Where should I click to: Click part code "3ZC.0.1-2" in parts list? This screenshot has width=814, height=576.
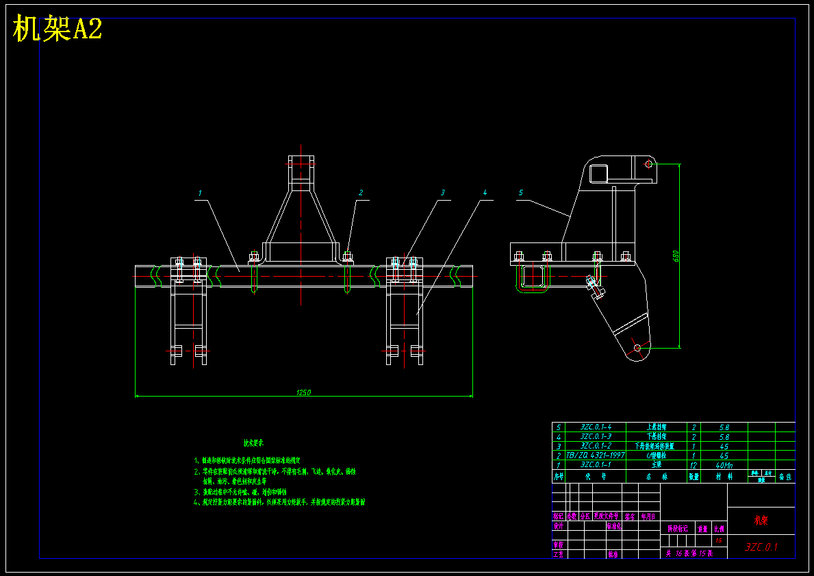(596, 446)
